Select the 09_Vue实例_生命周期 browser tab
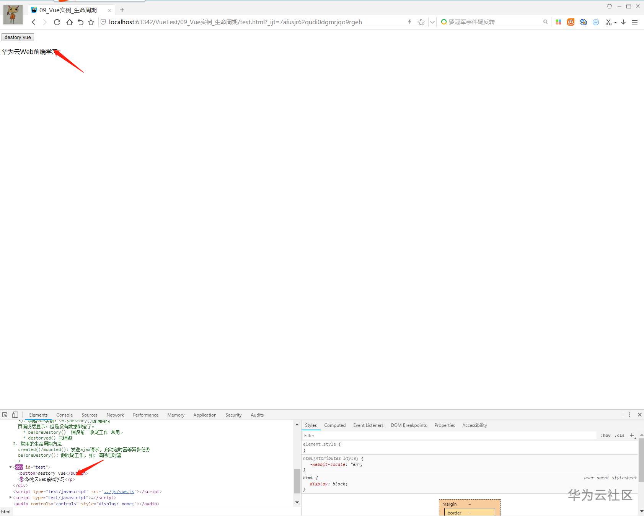The height and width of the screenshot is (516, 644). [72, 10]
